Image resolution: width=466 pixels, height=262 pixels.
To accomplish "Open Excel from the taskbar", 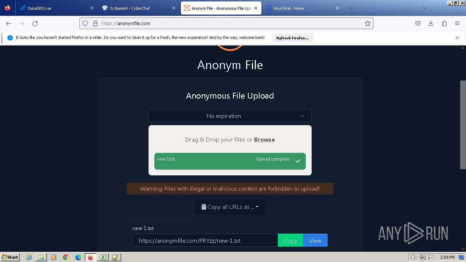I will [x=103, y=257].
